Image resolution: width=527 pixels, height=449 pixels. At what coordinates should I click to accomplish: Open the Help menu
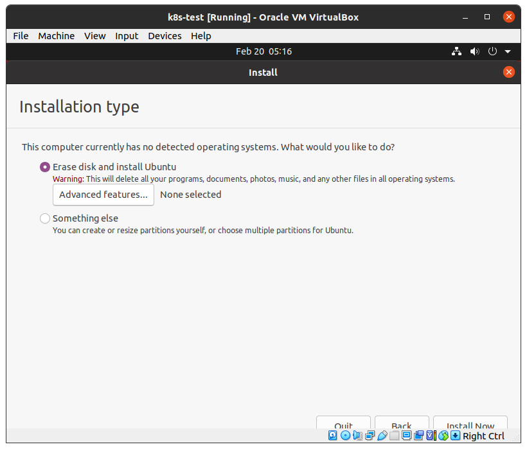coord(201,36)
